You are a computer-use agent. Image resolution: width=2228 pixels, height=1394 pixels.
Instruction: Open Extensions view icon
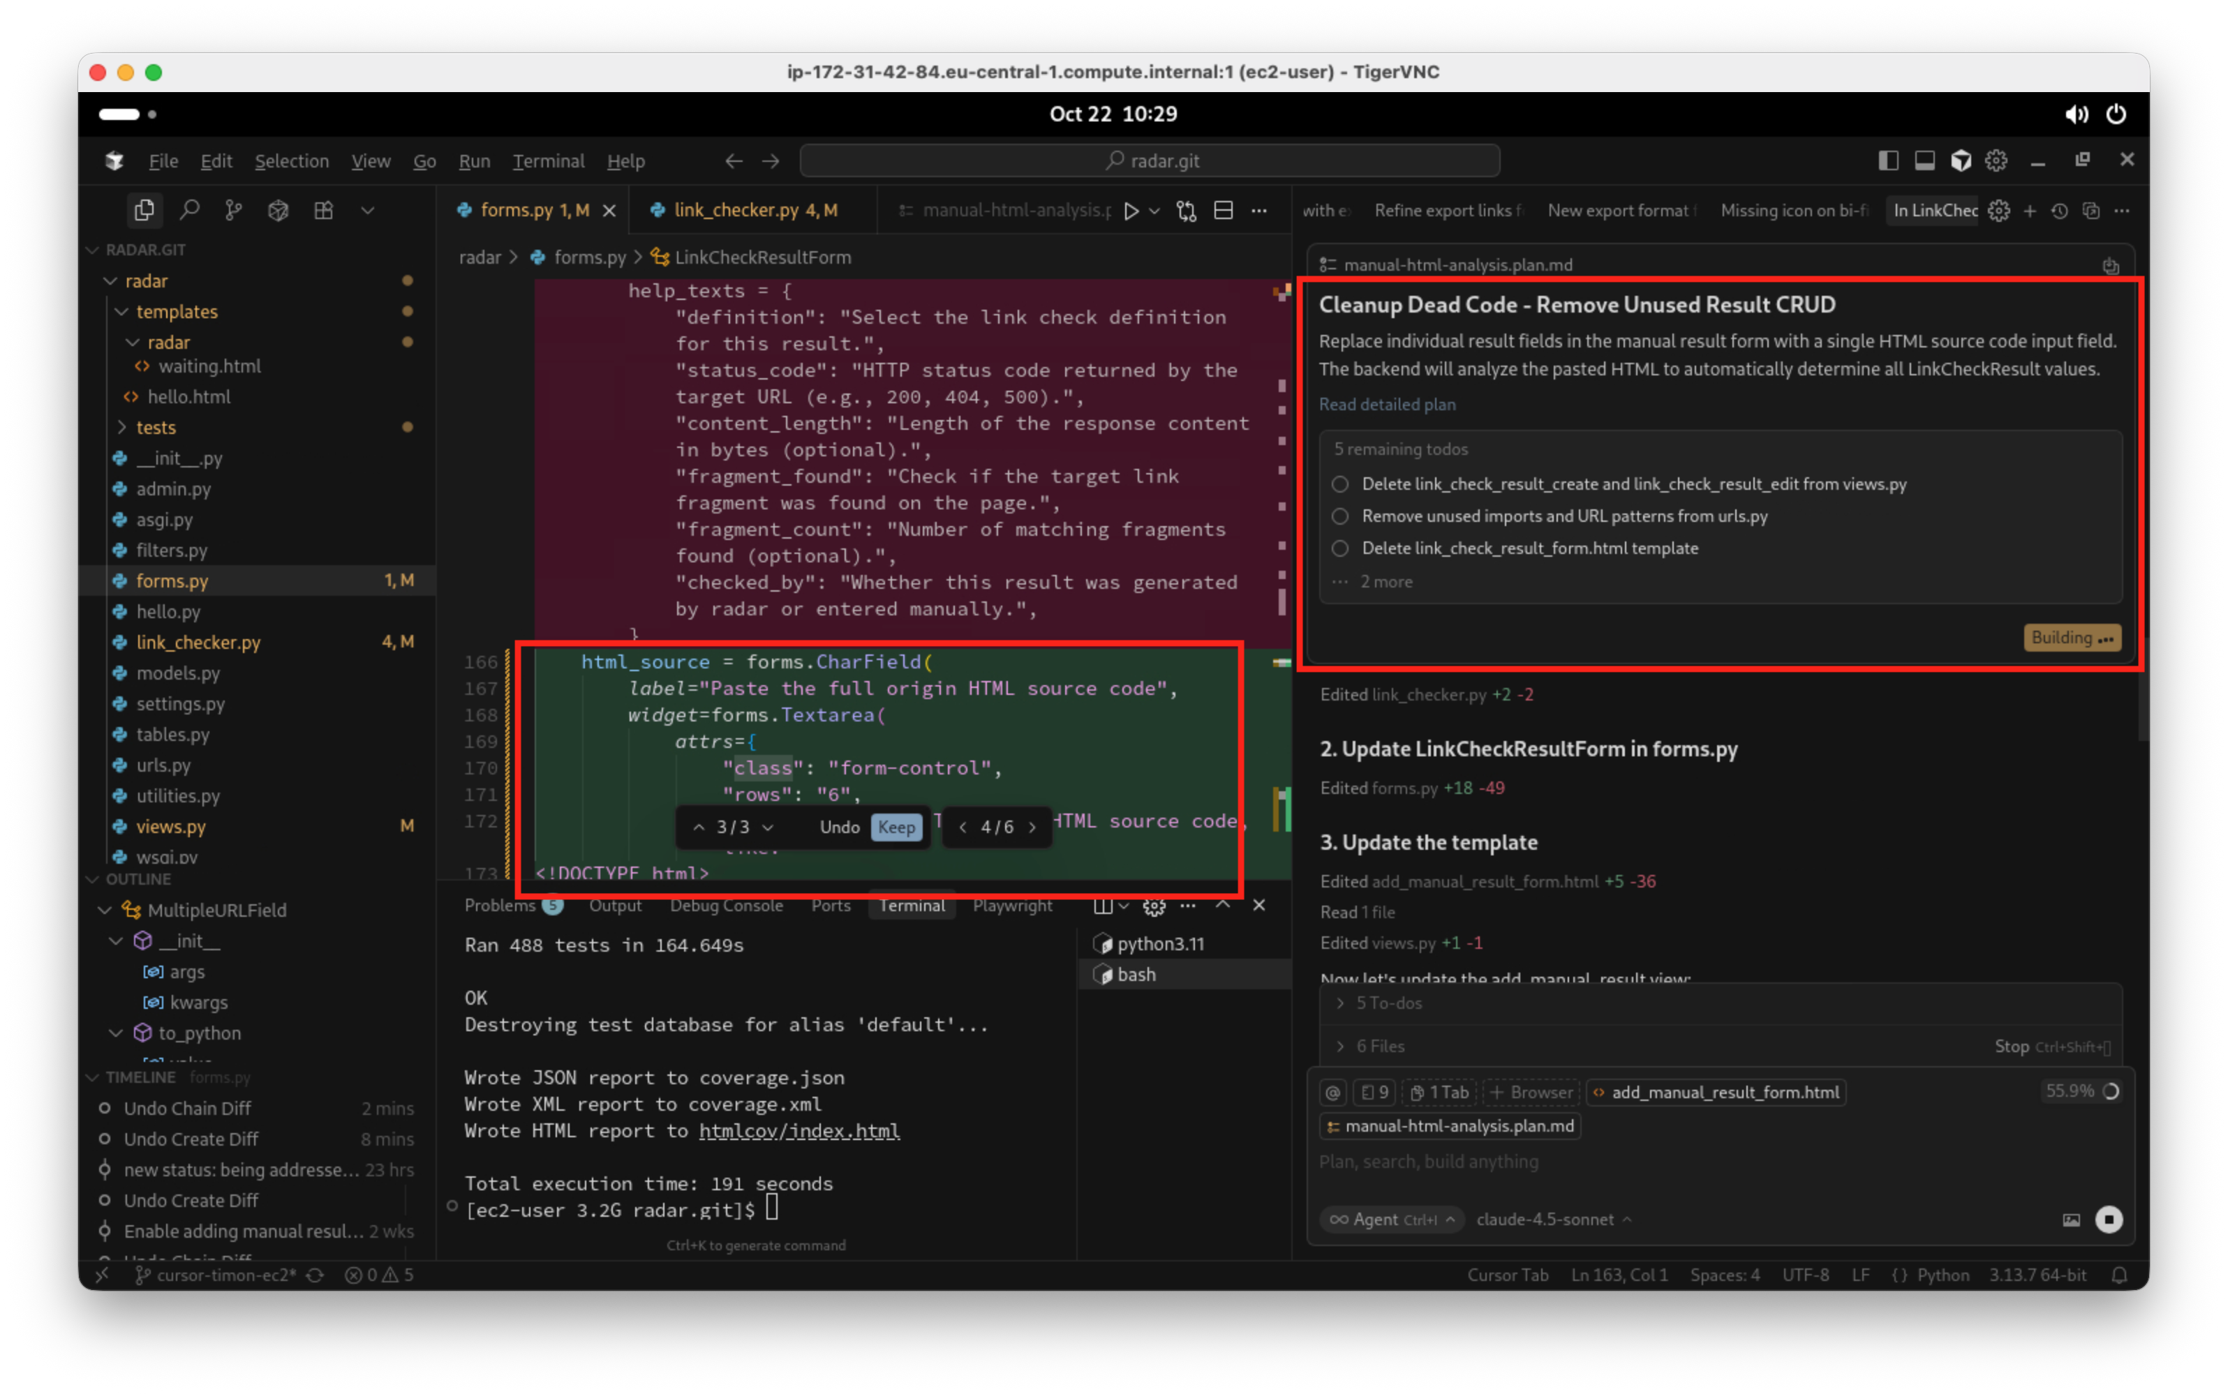(x=322, y=210)
